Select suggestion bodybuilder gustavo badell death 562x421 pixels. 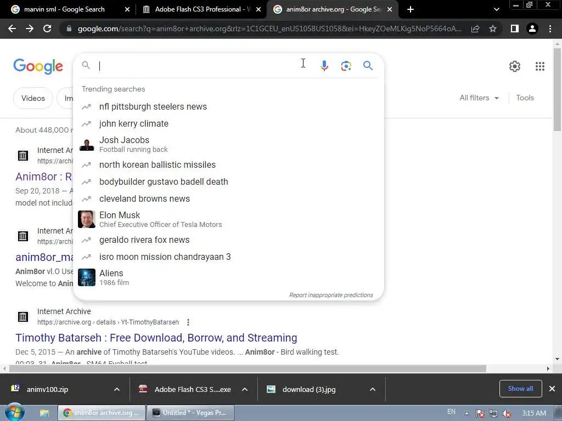tap(228, 181)
